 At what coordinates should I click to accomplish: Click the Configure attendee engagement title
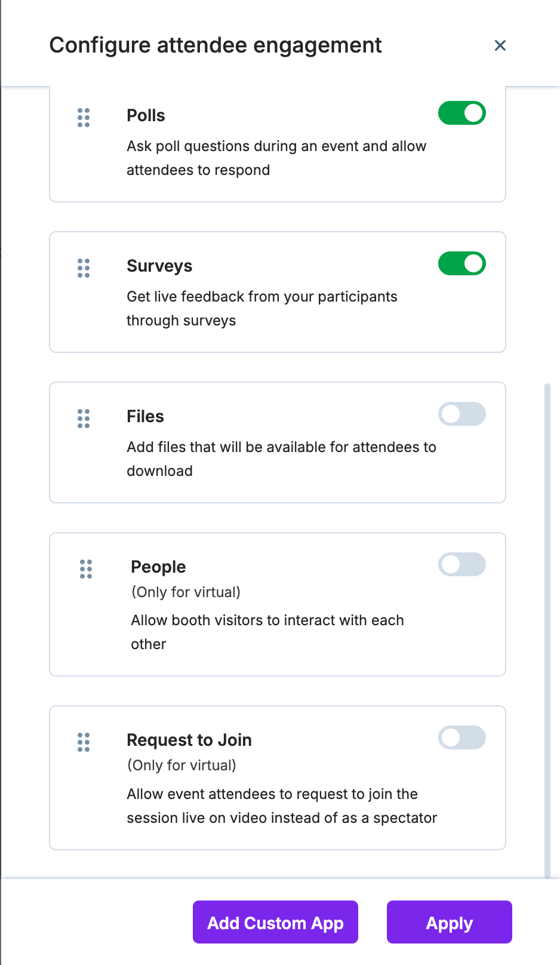(216, 45)
